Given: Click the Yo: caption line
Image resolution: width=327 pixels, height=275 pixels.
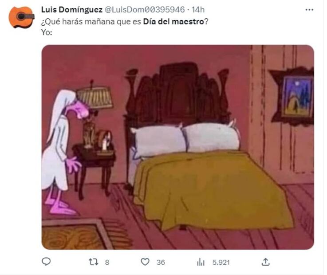Looking at the screenshot, I should point(47,32).
